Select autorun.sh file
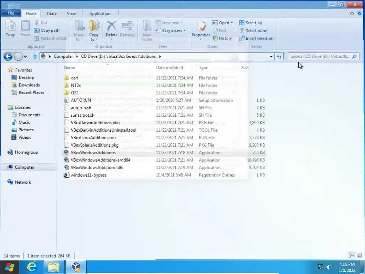This screenshot has height=274, width=365. click(164, 108)
